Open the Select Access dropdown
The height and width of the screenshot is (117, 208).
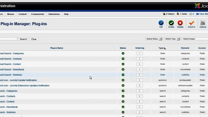(x=195, y=39)
